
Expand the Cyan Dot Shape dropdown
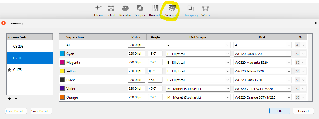coord(198,54)
